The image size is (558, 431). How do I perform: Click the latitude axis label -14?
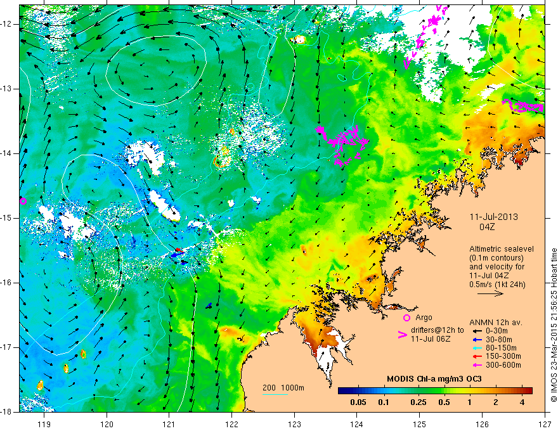pyautogui.click(x=6, y=153)
